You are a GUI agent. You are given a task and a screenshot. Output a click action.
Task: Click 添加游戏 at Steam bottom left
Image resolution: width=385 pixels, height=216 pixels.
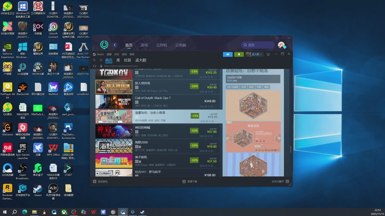click(100, 181)
